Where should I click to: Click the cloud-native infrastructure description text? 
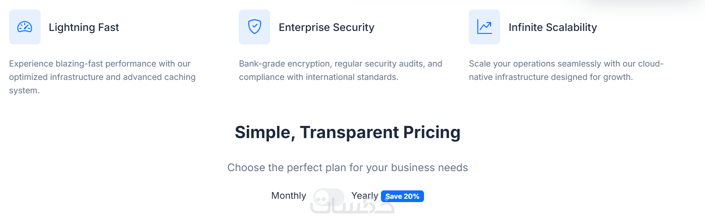click(x=566, y=64)
